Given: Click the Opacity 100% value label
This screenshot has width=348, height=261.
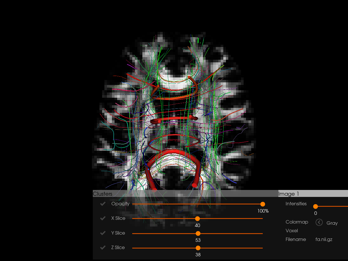Looking at the screenshot, I should point(263,211).
